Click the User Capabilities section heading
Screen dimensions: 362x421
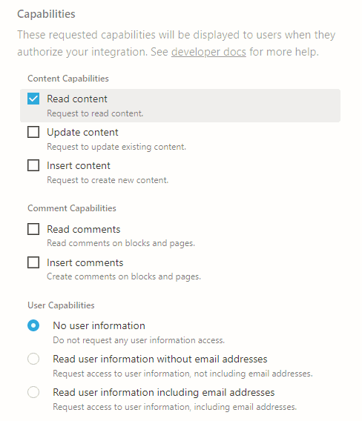[x=61, y=305]
